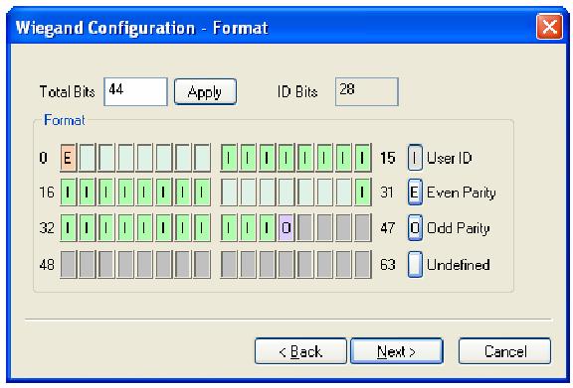
Task: Click the gray bit 48 cell
Action: click(x=68, y=264)
